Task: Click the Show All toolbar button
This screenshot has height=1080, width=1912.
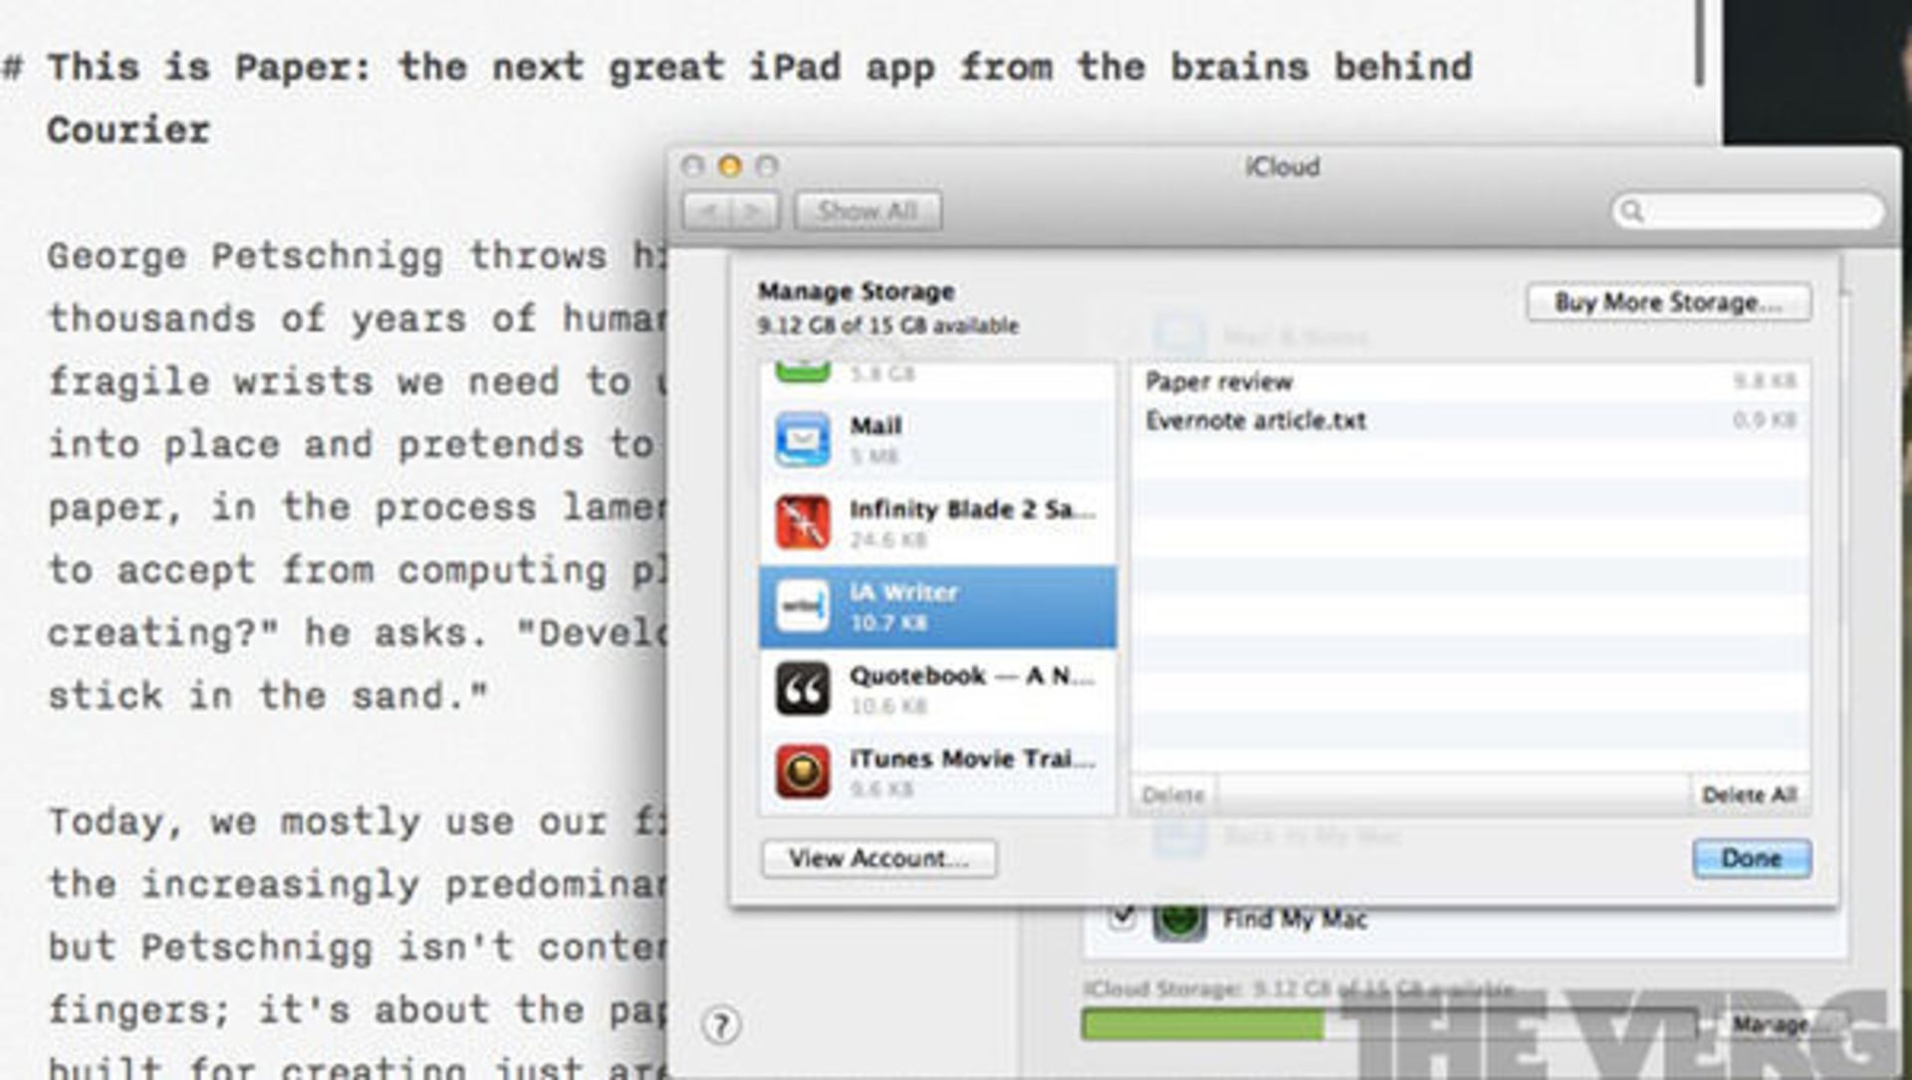Action: tap(867, 211)
